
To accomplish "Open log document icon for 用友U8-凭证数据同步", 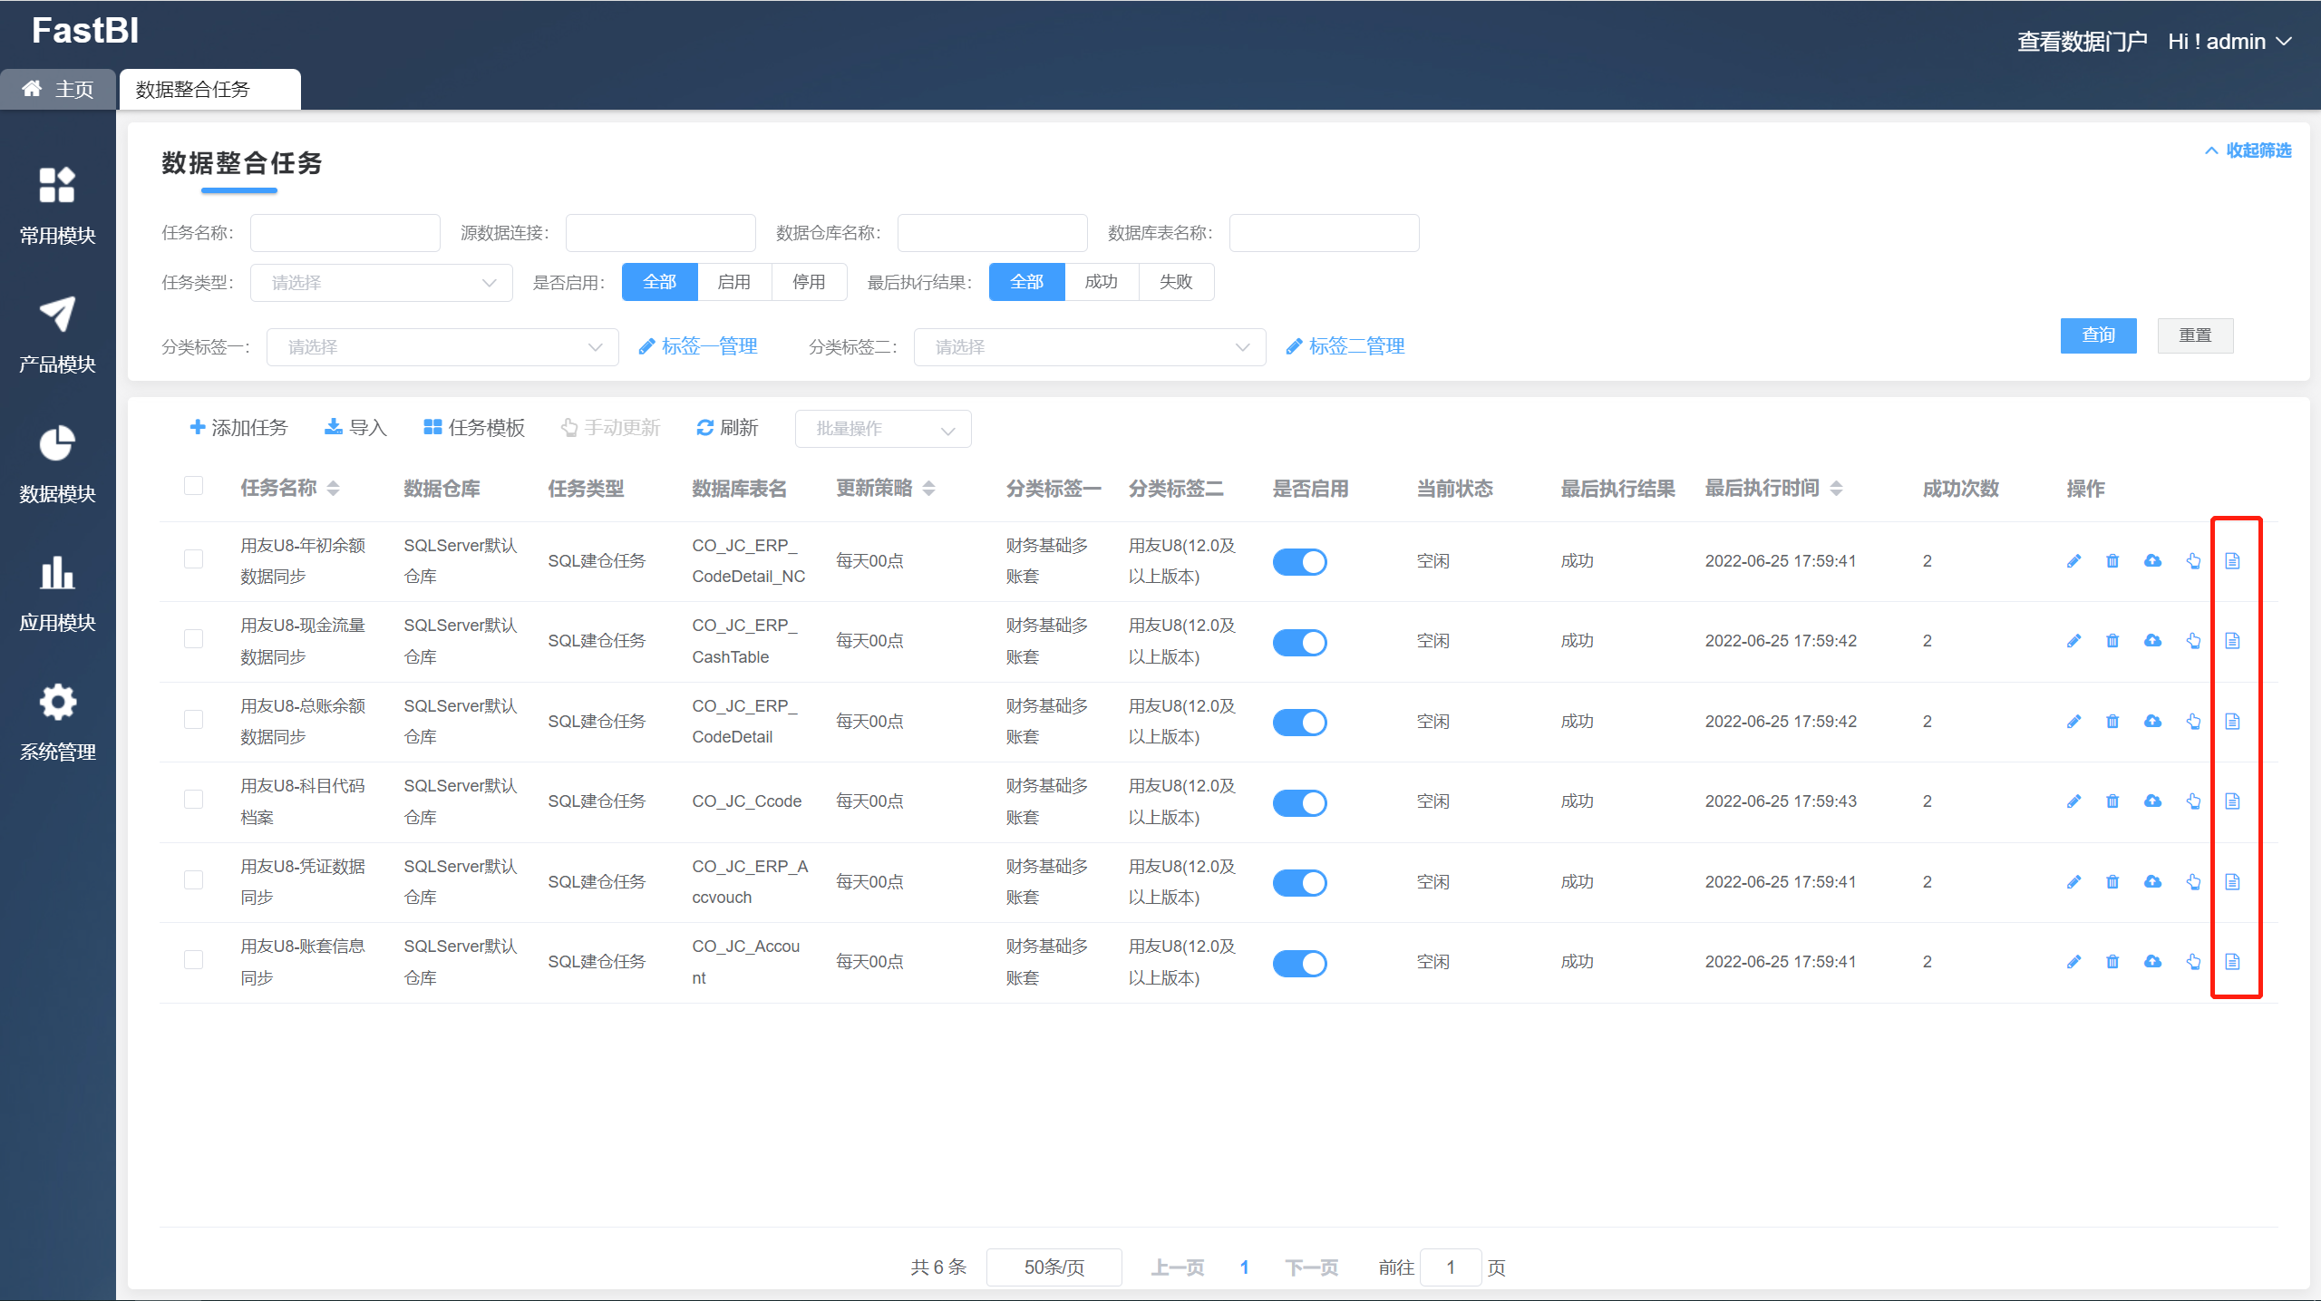I will tap(2232, 882).
